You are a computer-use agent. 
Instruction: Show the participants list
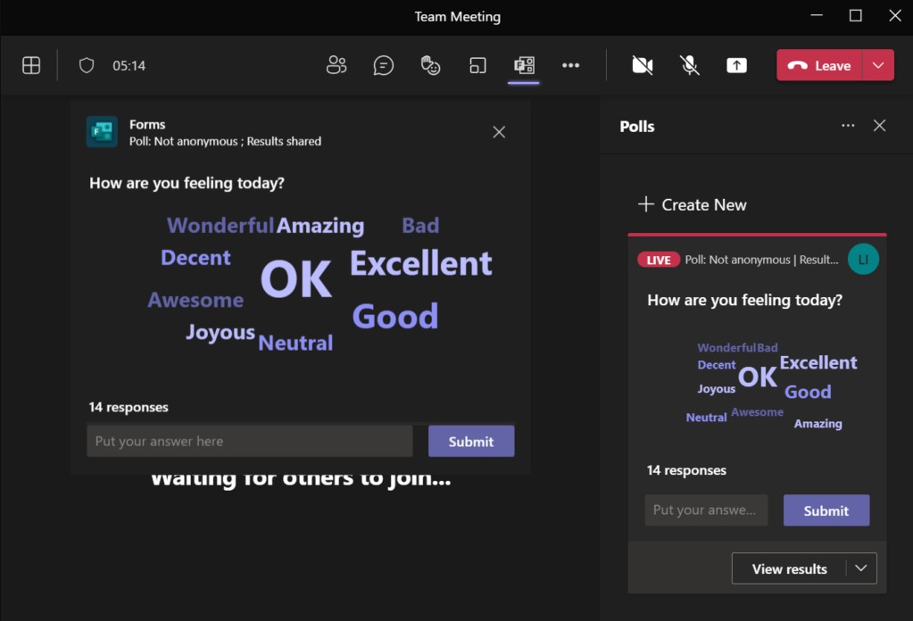[336, 65]
